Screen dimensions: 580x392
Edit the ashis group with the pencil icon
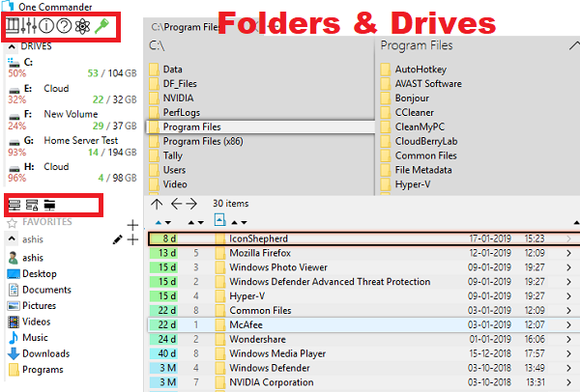[x=117, y=239]
